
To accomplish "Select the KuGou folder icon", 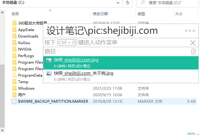I will click(x=14, y=43).
